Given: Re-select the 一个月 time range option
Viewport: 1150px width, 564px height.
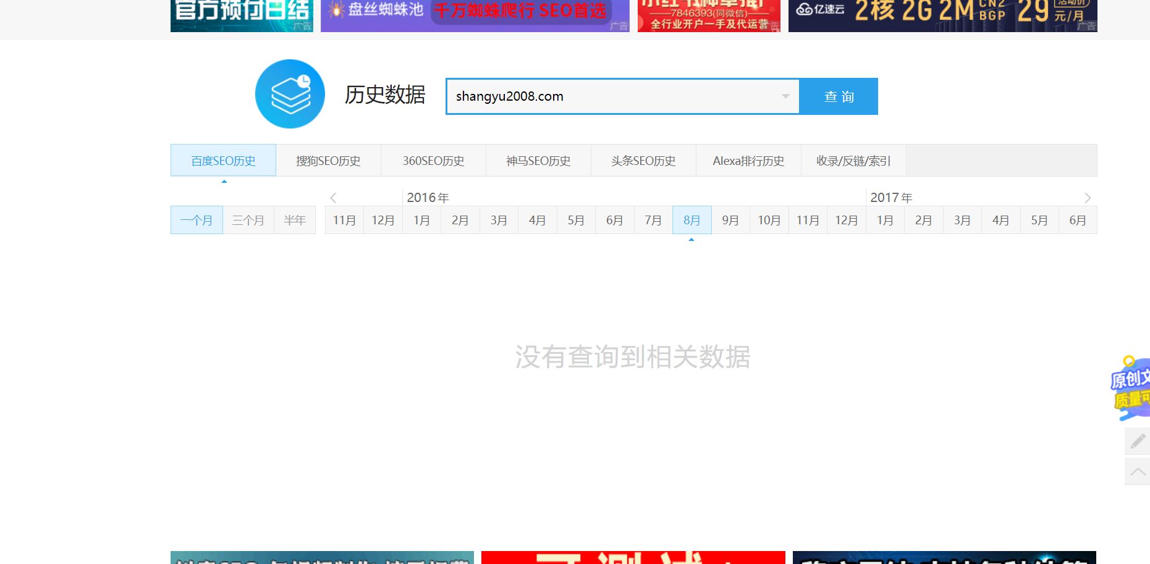Looking at the screenshot, I should point(197,219).
